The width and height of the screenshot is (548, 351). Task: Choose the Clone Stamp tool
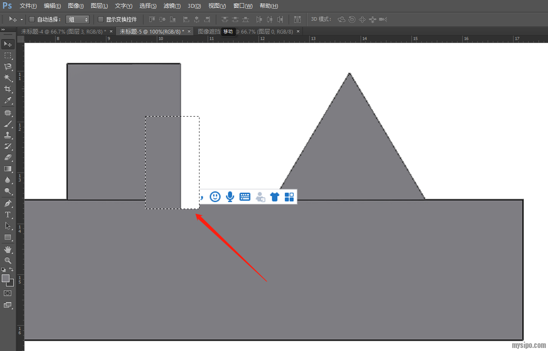click(8, 135)
